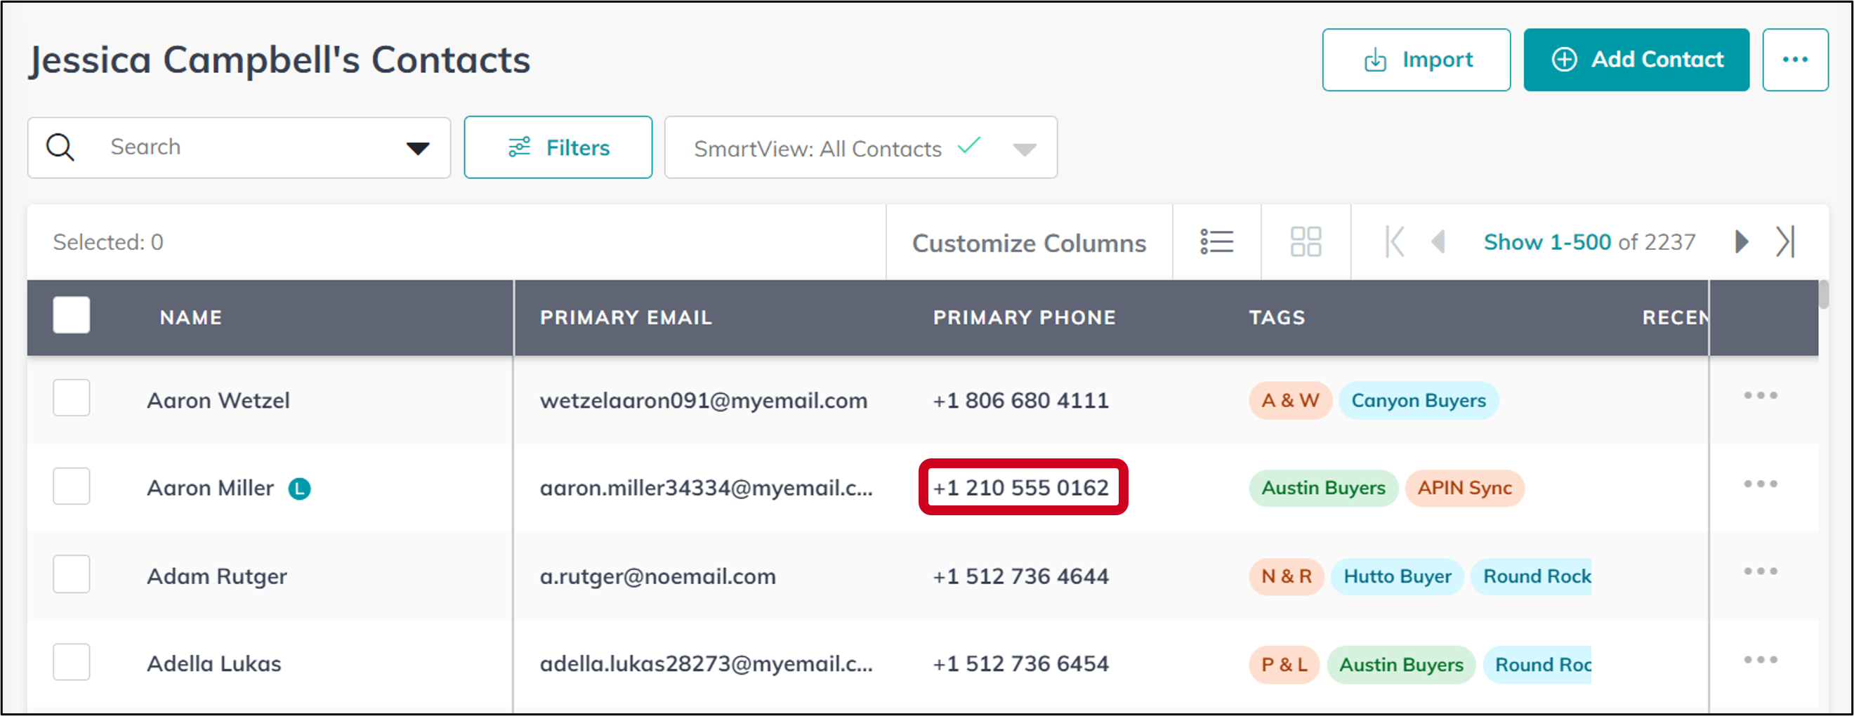Check Aaron Miller's row checkbox
Screen dimensions: 1854x716
[x=70, y=486]
